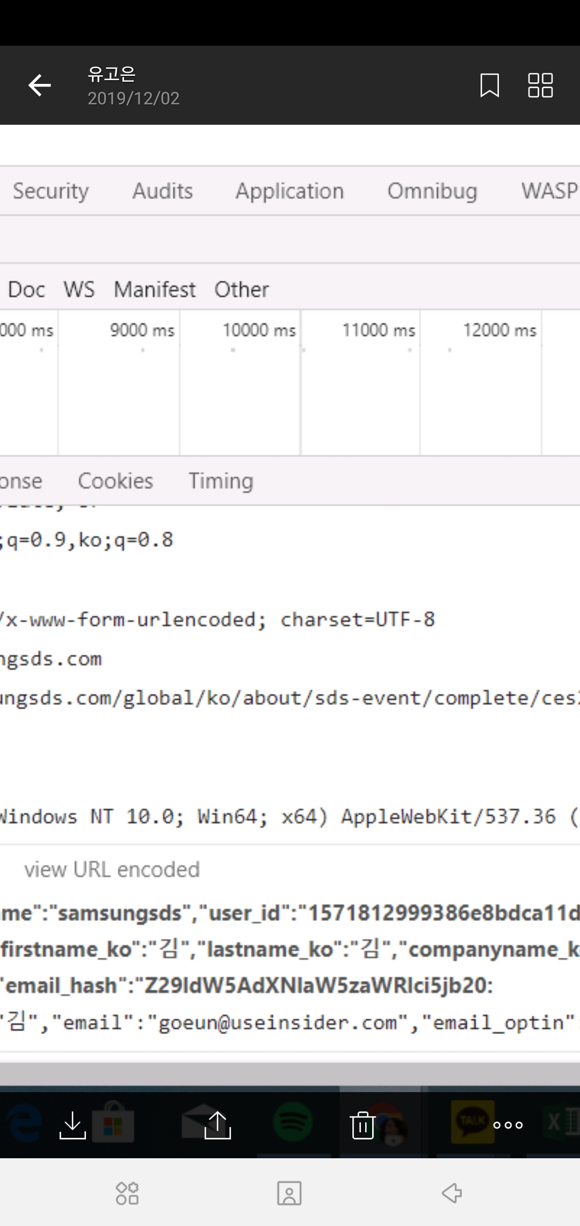Tap the bottom navigation apps icon
This screenshot has height=1226, width=580.
click(127, 1193)
